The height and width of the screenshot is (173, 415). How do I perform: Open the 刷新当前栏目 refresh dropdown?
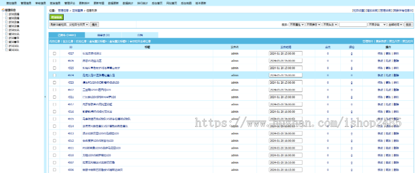pos(69,24)
